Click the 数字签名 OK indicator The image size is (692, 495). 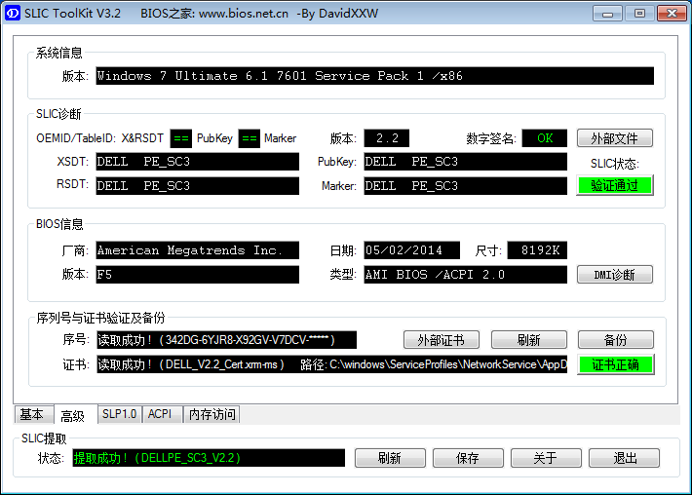(x=544, y=138)
